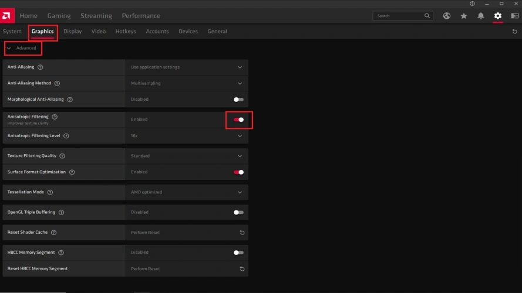Image resolution: width=522 pixels, height=293 pixels.
Task: Click Reset Shader Cache reset arrow icon
Action: (x=241, y=233)
